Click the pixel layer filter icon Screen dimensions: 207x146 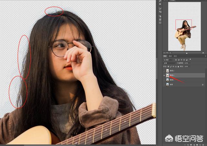[x=176, y=60]
